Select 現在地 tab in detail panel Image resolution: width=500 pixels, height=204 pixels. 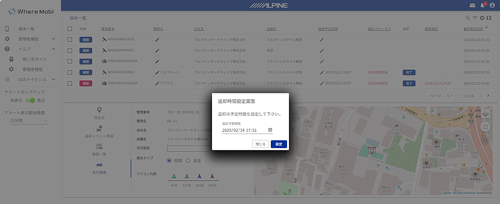coord(99,114)
